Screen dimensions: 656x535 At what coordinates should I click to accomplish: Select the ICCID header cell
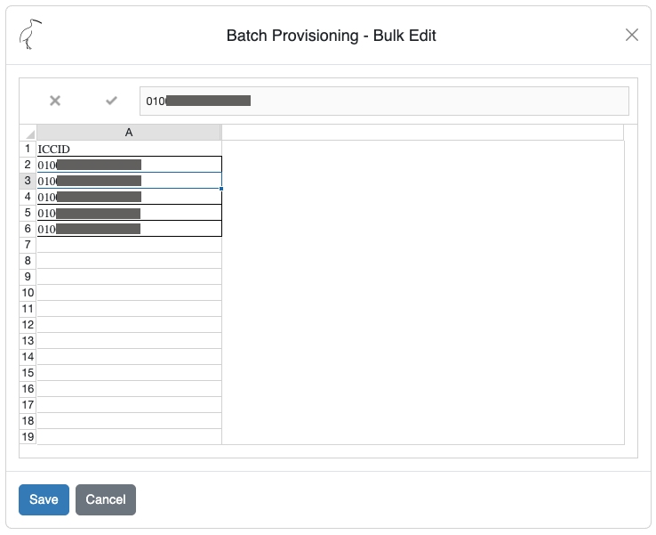(x=129, y=149)
